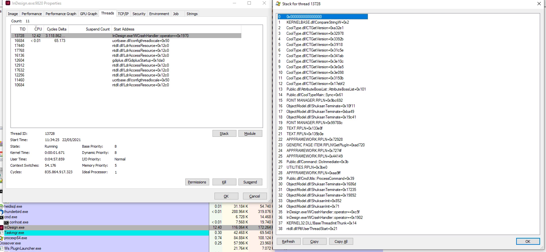Screen dimensions: 546x252
Task: Sort by Cycles Delta column
Action: pos(56,29)
